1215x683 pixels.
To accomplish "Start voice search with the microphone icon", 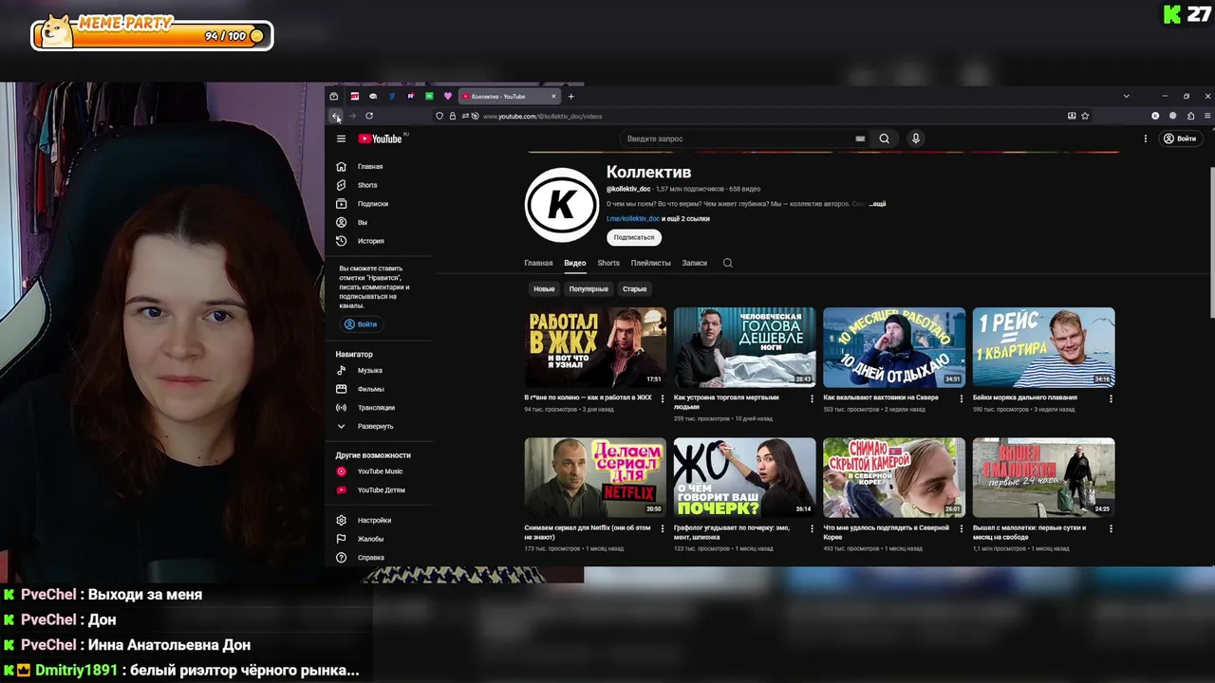I will (916, 138).
